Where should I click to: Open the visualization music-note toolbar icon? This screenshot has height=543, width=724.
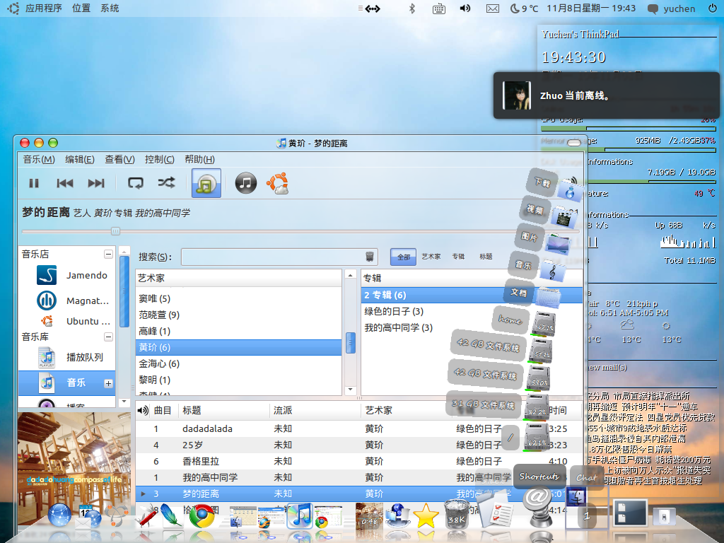point(246,183)
